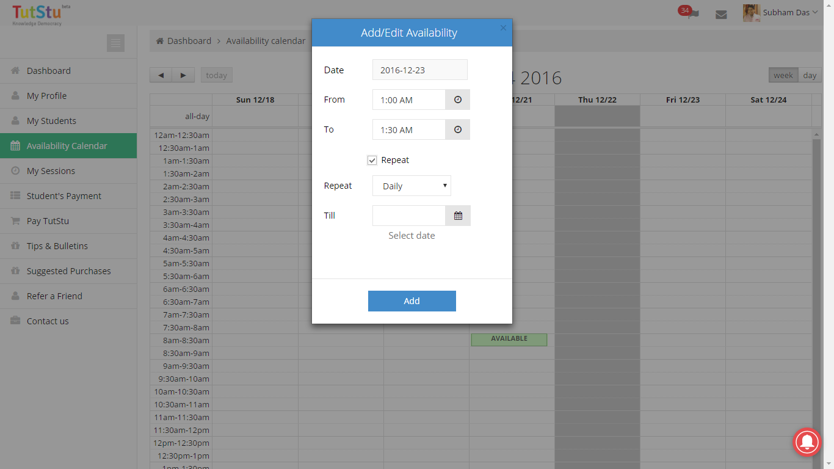
Task: Open My Profile in the sidebar
Action: 68,96
